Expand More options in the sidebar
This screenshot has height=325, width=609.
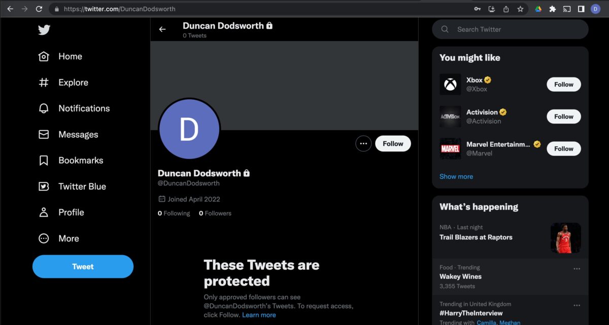(44, 238)
